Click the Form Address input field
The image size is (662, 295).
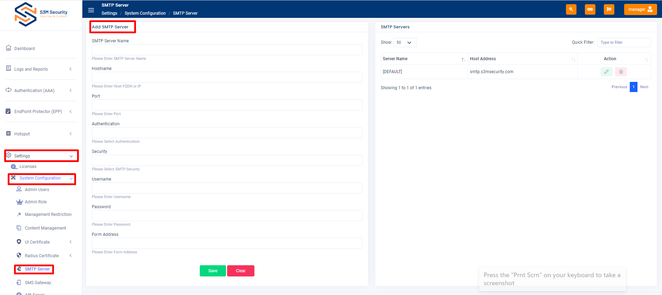click(227, 243)
